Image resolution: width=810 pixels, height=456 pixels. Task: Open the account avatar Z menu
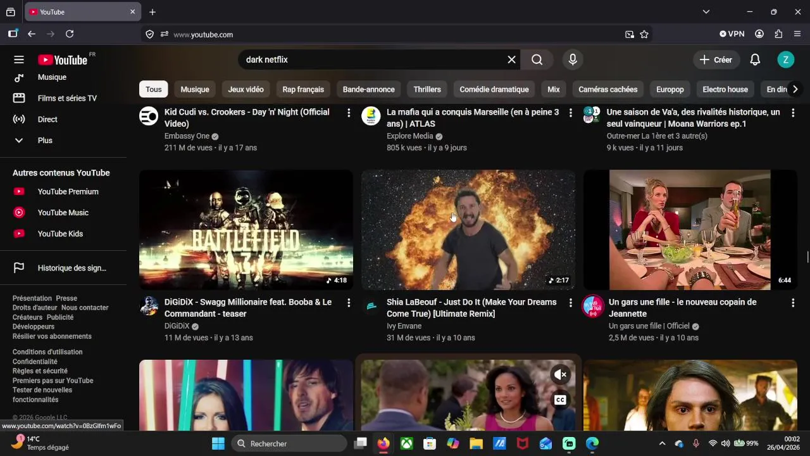click(x=785, y=60)
